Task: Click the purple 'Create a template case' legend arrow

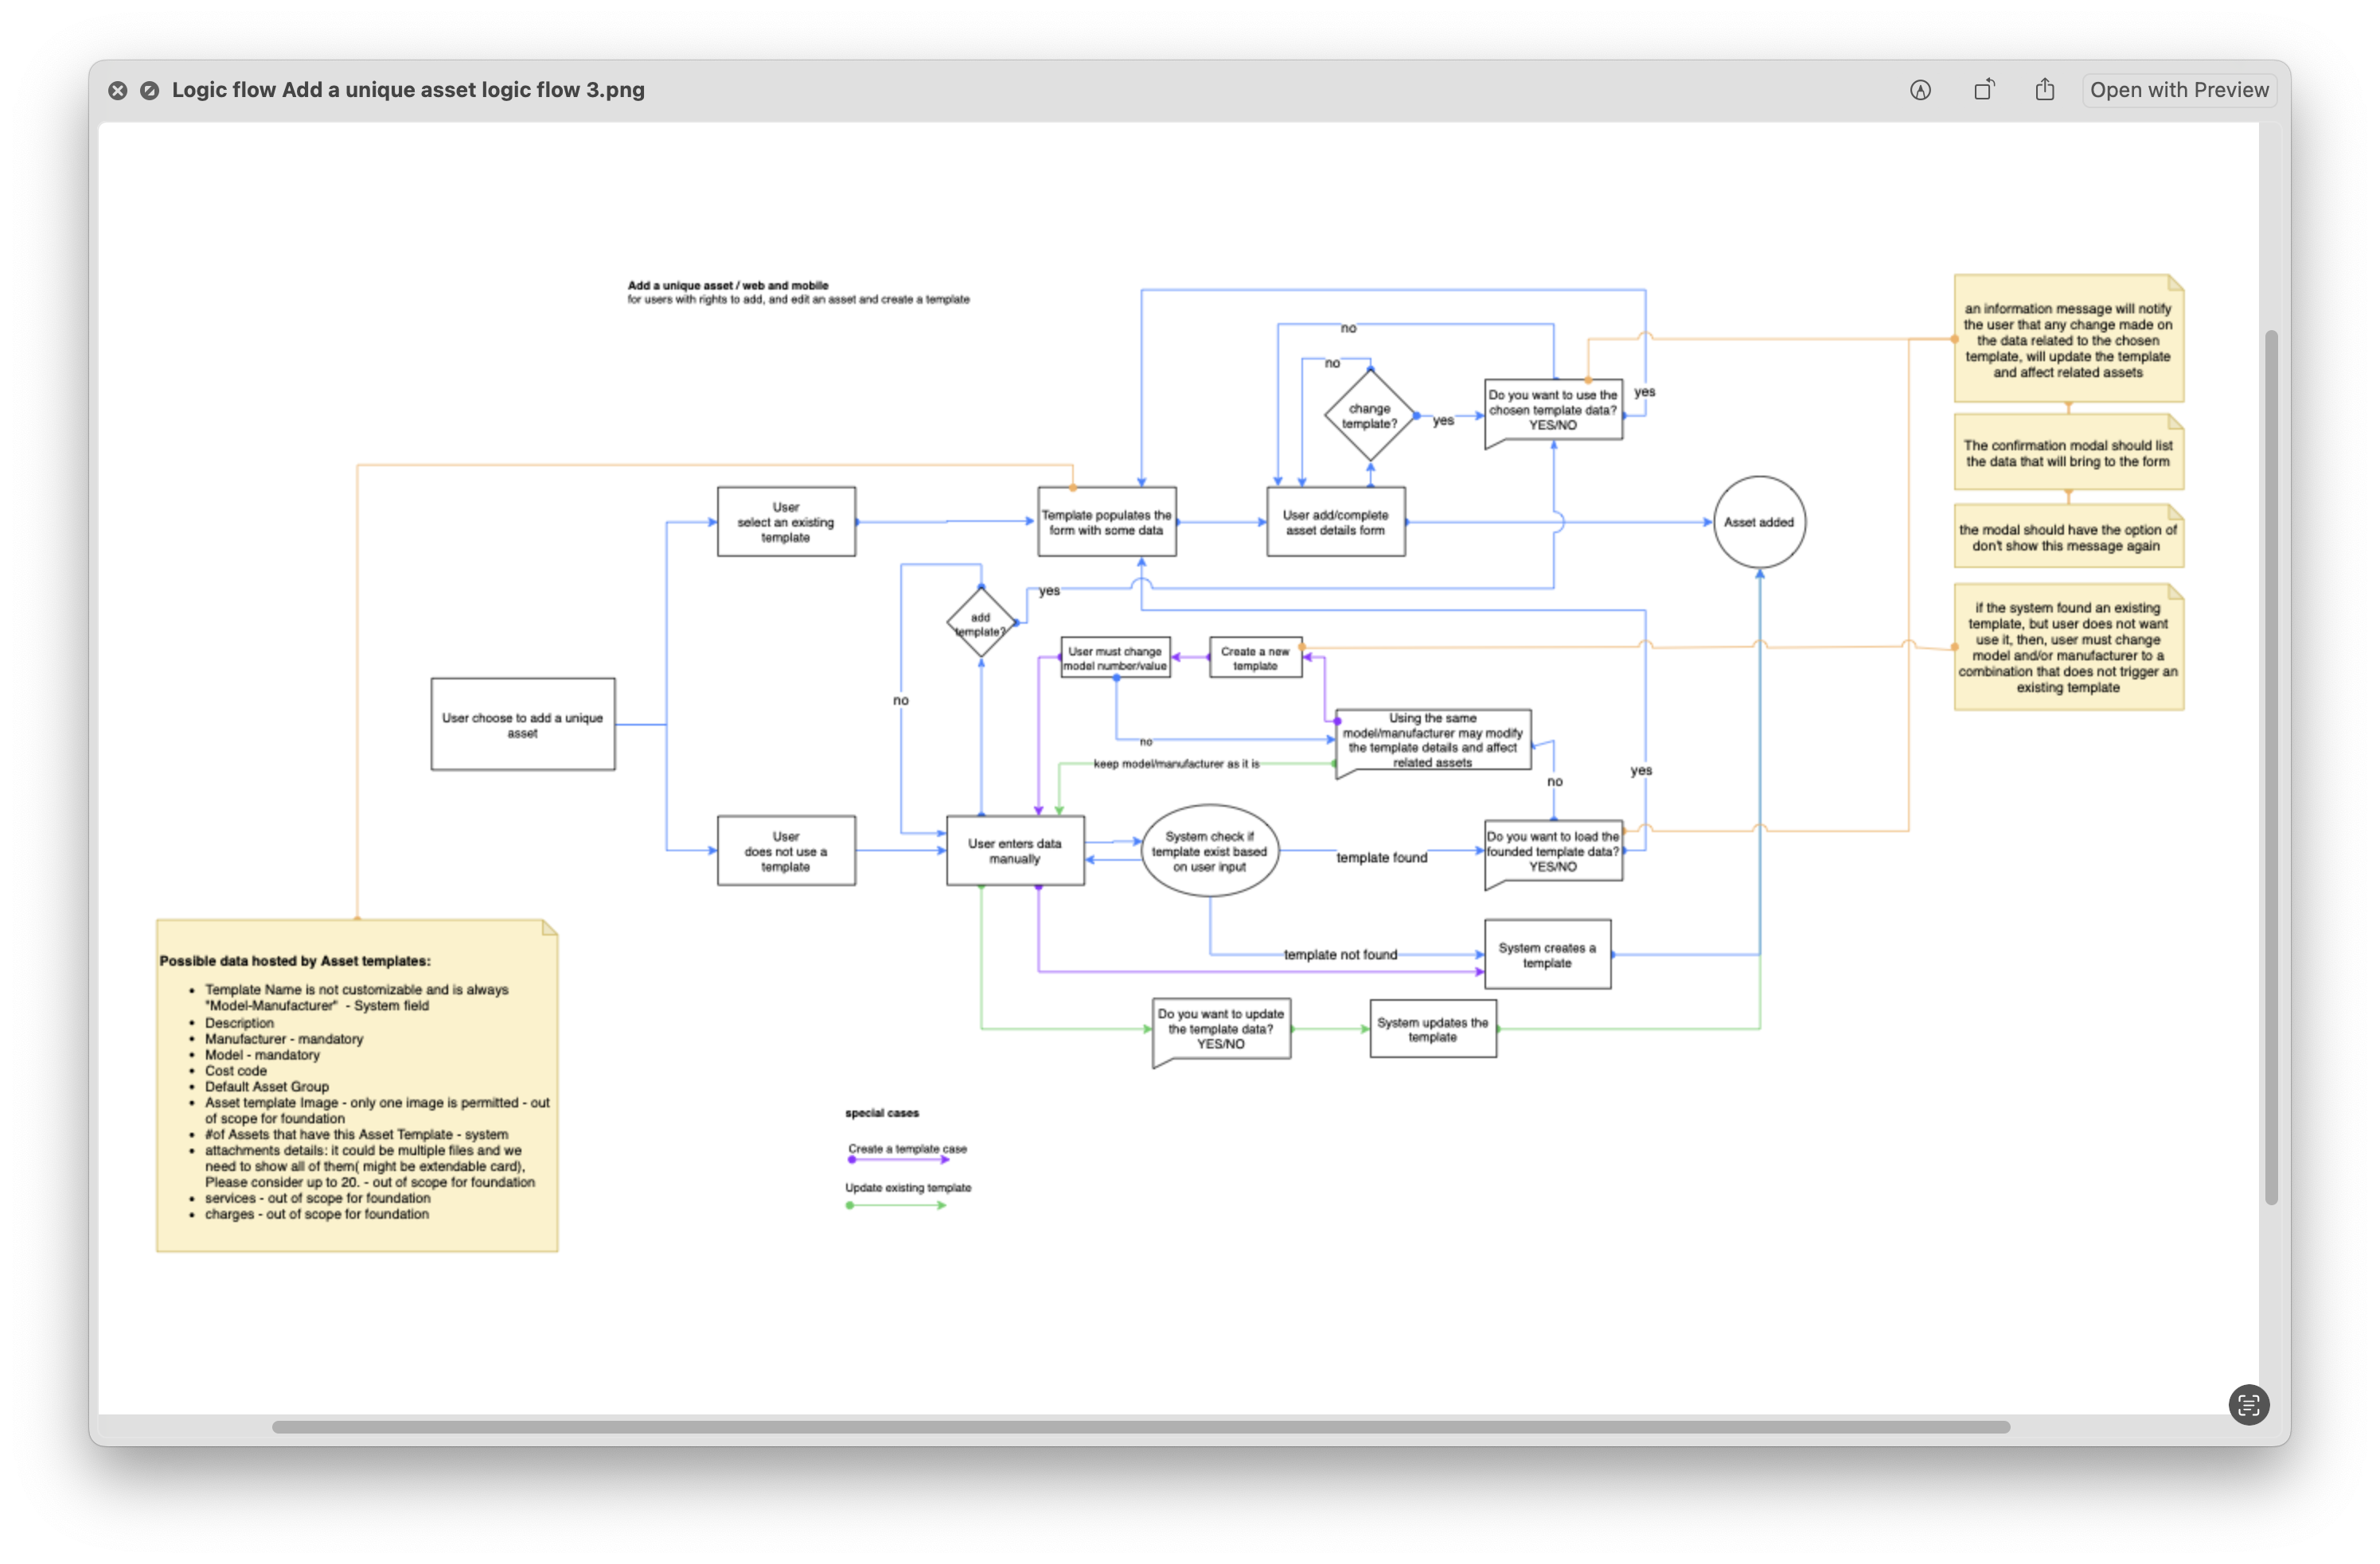Action: [x=898, y=1160]
